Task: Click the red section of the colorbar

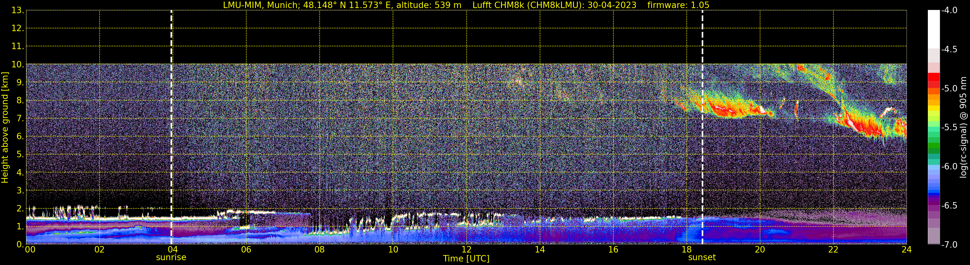Action: point(933,80)
